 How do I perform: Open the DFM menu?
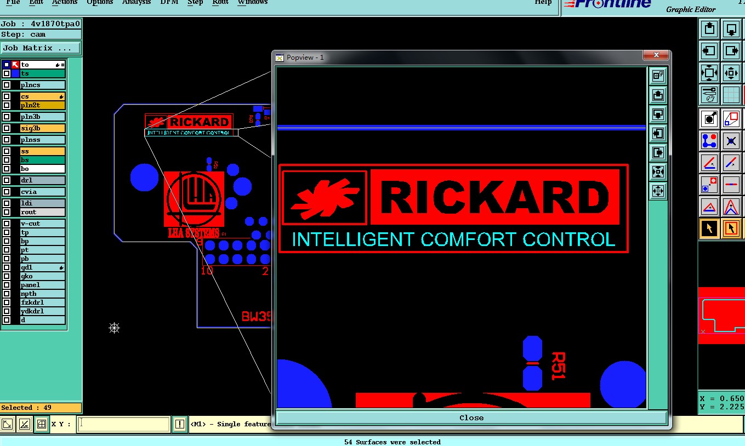pyautogui.click(x=169, y=3)
